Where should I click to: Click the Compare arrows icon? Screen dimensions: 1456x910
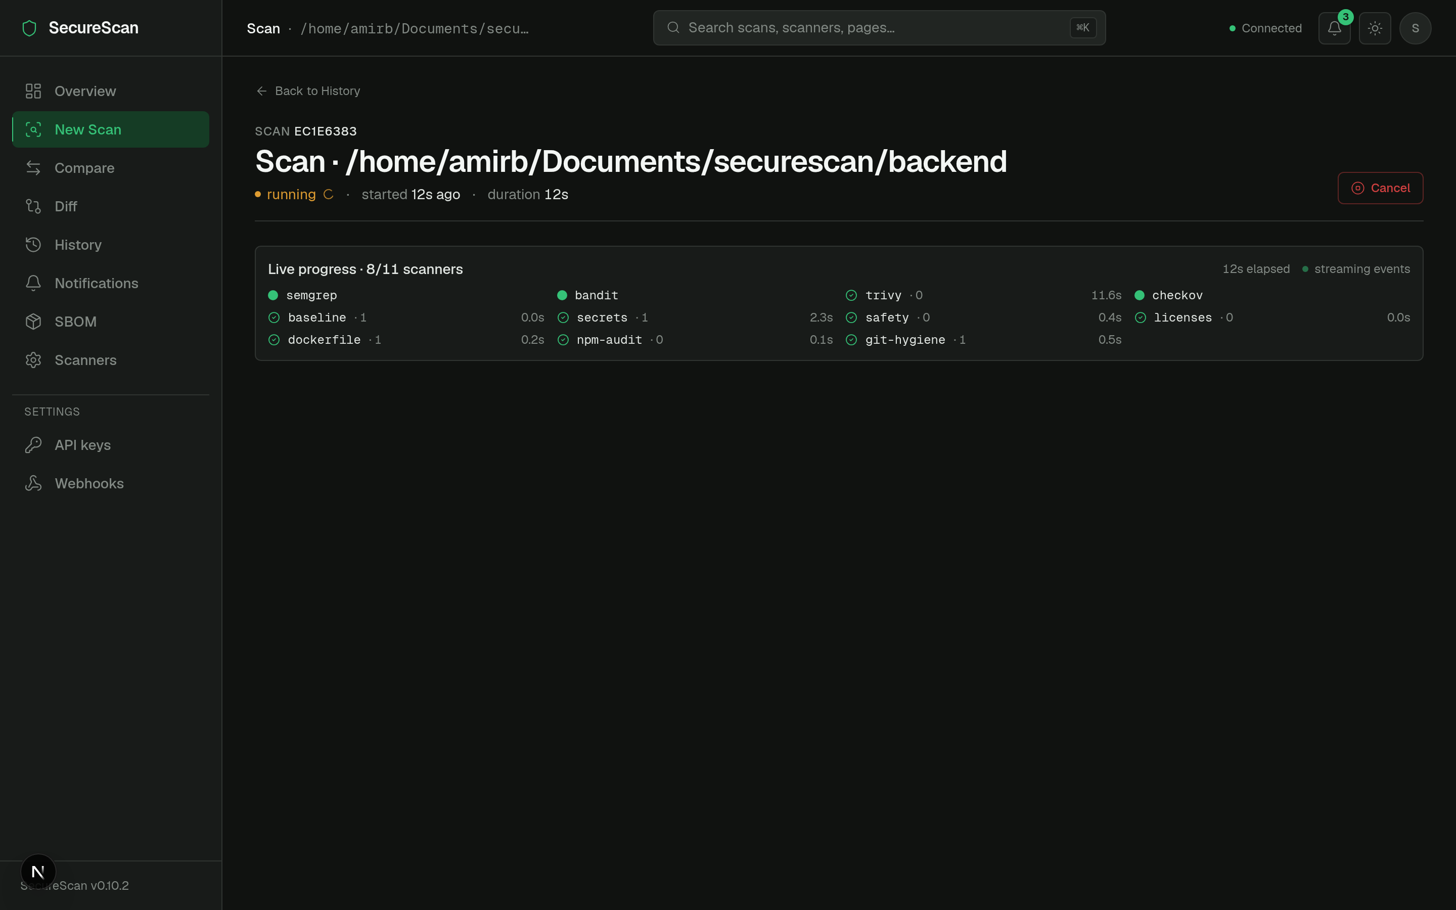click(33, 168)
